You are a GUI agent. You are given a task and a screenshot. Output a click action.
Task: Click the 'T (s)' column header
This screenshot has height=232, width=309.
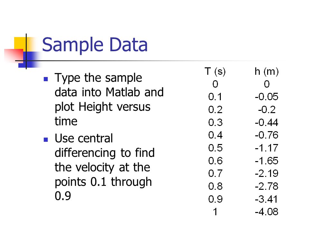click(x=215, y=72)
